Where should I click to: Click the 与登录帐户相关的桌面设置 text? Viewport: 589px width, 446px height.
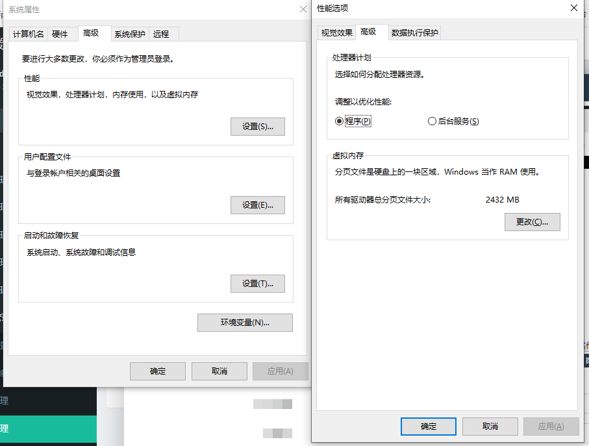[x=73, y=173]
